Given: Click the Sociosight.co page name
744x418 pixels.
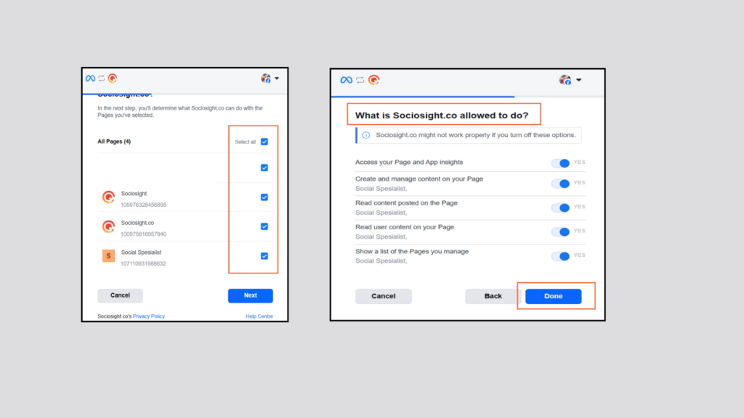Looking at the screenshot, I should [x=137, y=223].
